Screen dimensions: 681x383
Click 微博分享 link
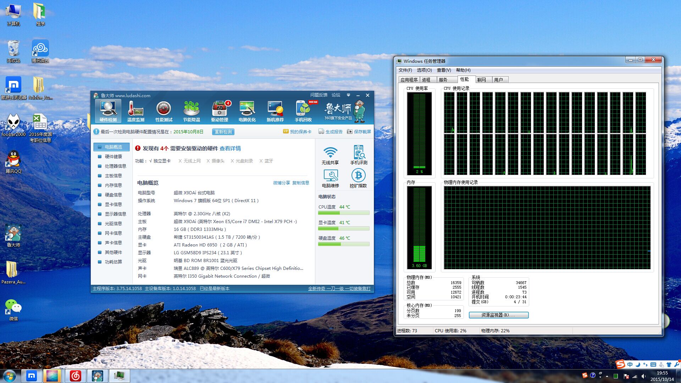[x=282, y=183]
